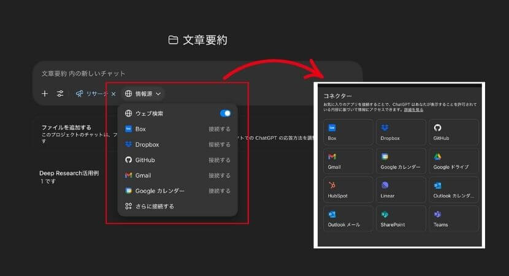Open the GitHub connector tile
This screenshot has height=276, width=509.
453,132
